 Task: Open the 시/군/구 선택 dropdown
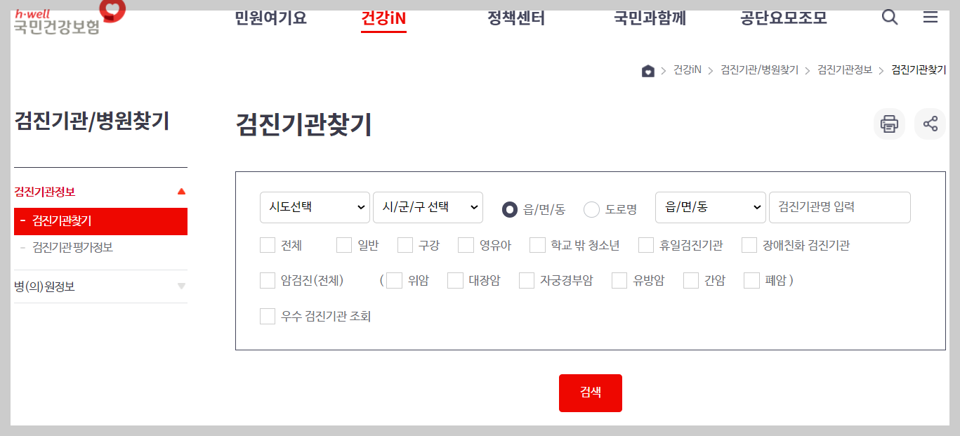428,207
